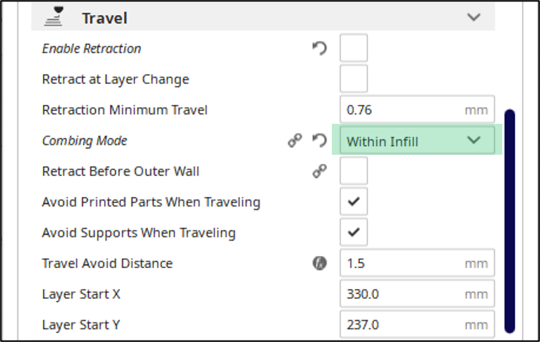Open the Combing Mode dropdown
540x342 pixels.
(417, 140)
